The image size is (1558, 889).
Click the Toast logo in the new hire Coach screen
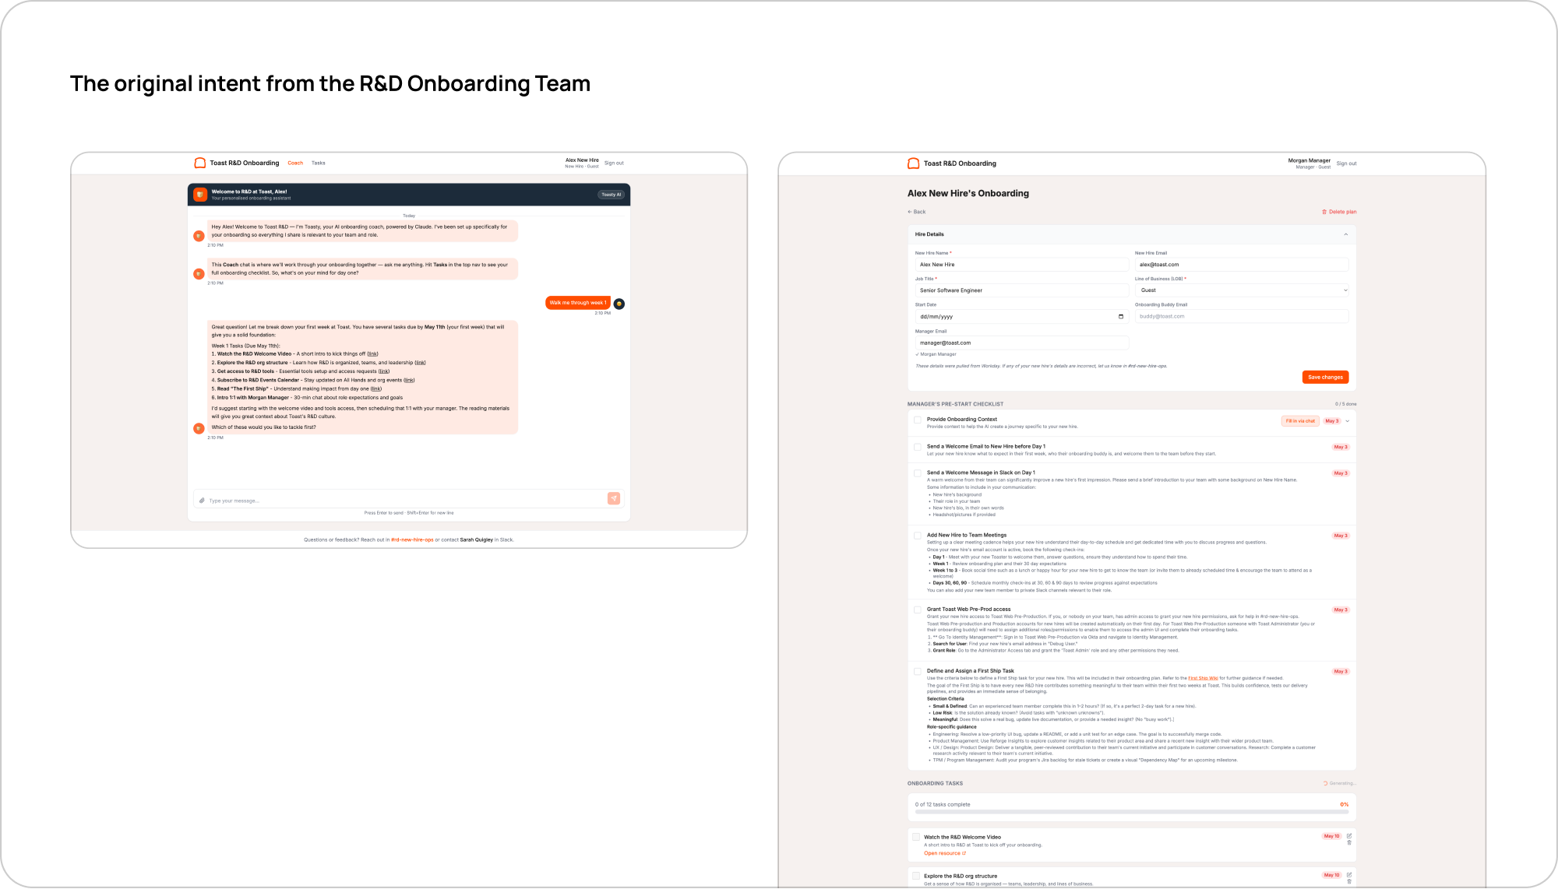coord(200,163)
